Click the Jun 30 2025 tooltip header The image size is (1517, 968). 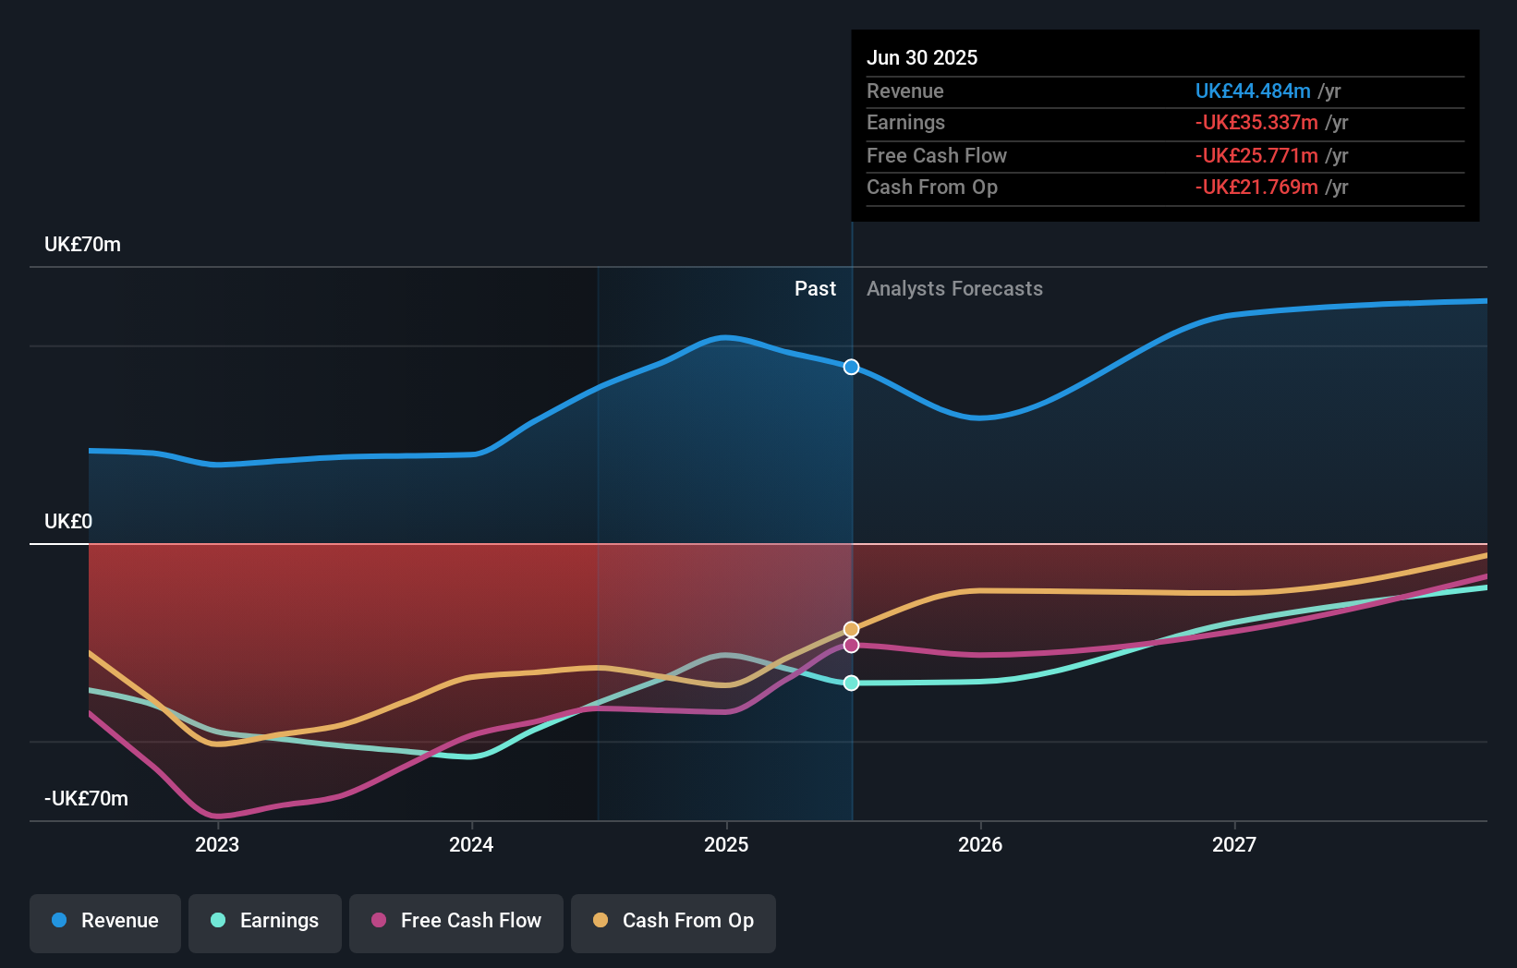pos(922,57)
